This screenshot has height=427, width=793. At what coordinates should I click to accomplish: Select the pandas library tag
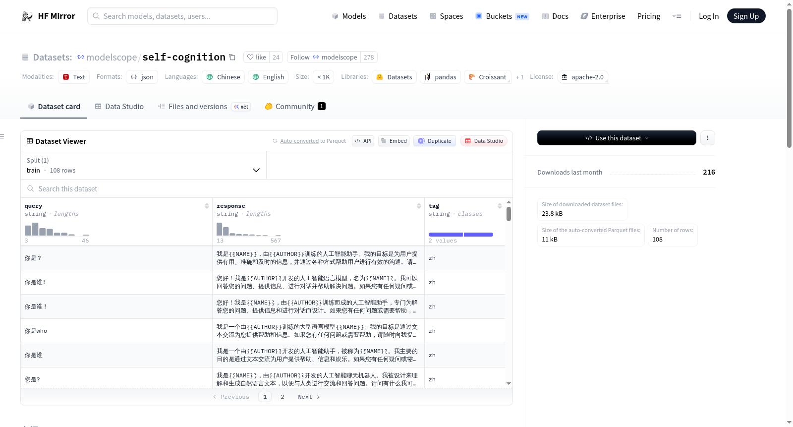[441, 77]
